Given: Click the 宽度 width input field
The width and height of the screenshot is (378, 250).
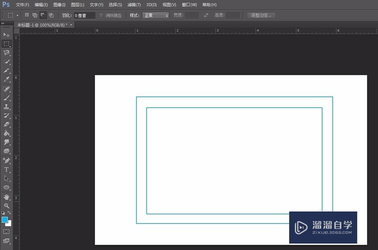Looking at the screenshot, I should coord(192,15).
